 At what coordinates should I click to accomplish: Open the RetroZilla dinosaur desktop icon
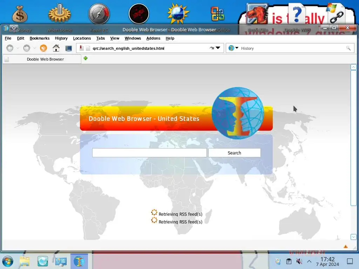[257, 14]
